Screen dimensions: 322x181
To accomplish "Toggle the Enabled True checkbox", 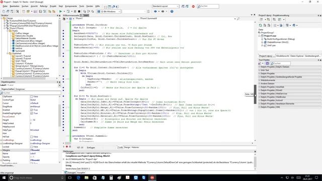I will coord(31,110).
